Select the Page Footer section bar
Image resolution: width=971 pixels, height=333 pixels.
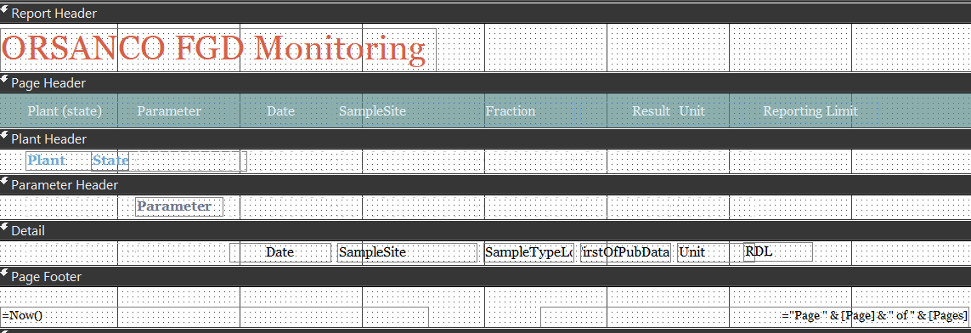486,277
